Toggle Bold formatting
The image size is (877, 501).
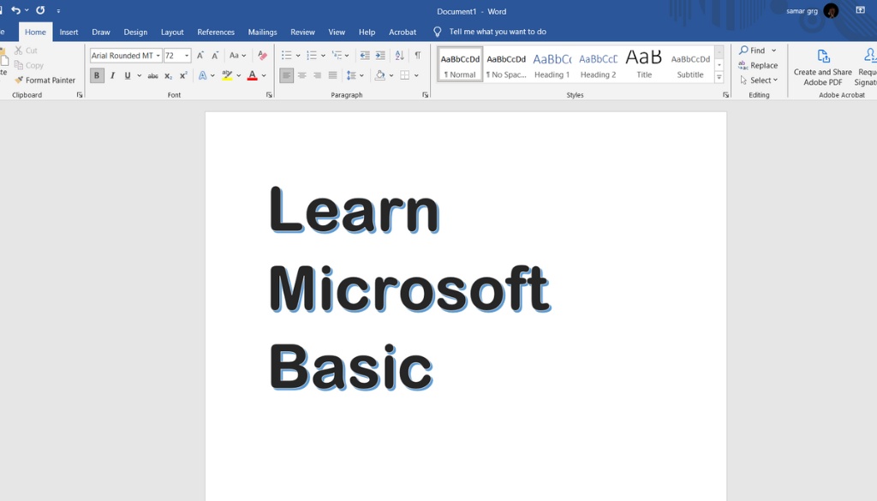(x=97, y=75)
